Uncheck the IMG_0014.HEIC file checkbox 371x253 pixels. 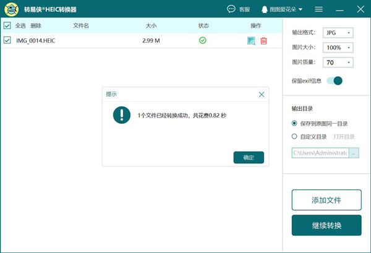[x=7, y=40]
